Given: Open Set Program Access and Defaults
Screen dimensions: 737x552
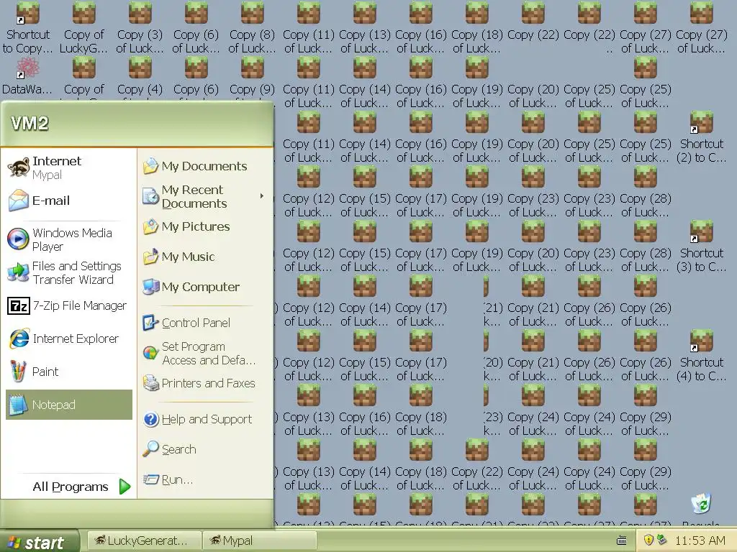Looking at the screenshot, I should (x=204, y=353).
